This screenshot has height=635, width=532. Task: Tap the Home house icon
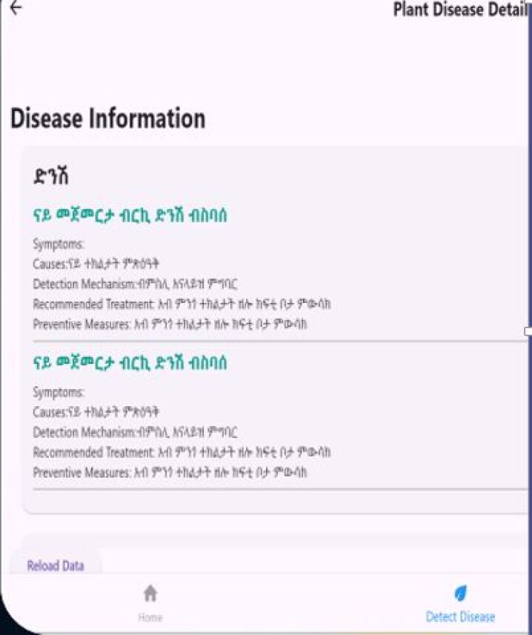pyautogui.click(x=150, y=594)
